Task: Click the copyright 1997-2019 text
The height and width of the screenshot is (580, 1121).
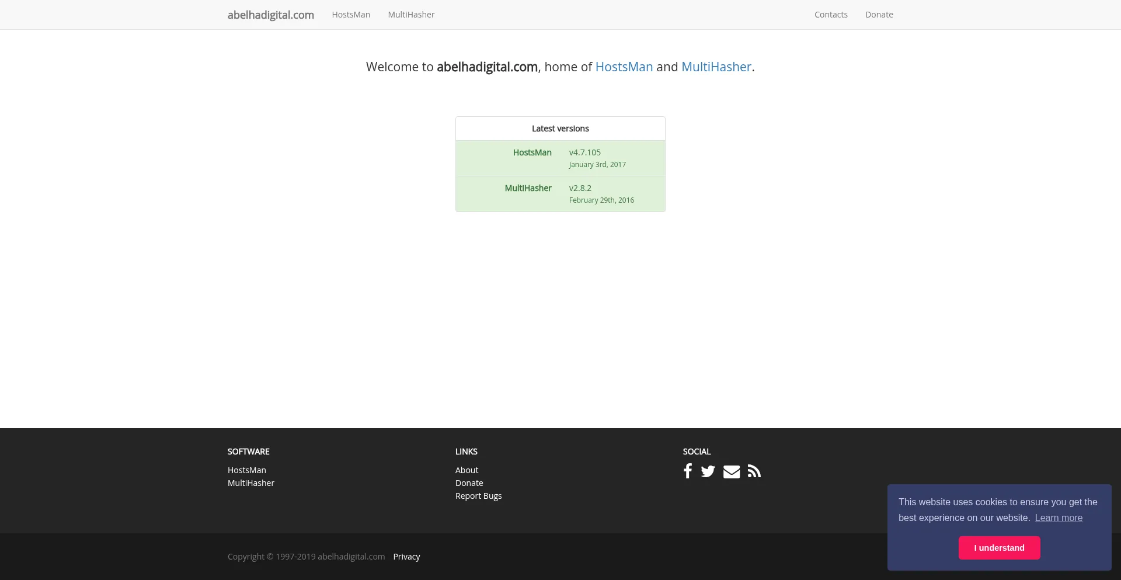Action: point(307,557)
